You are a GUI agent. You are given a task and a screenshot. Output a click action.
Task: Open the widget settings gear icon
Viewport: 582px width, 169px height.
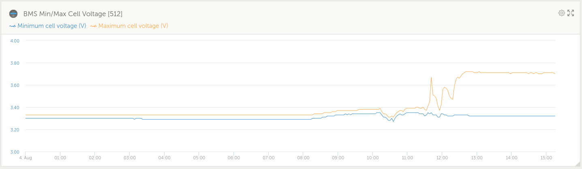tap(561, 13)
